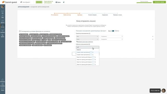Click the paper plane icon in the header
This screenshot has height=94, width=167.
pos(64,2)
